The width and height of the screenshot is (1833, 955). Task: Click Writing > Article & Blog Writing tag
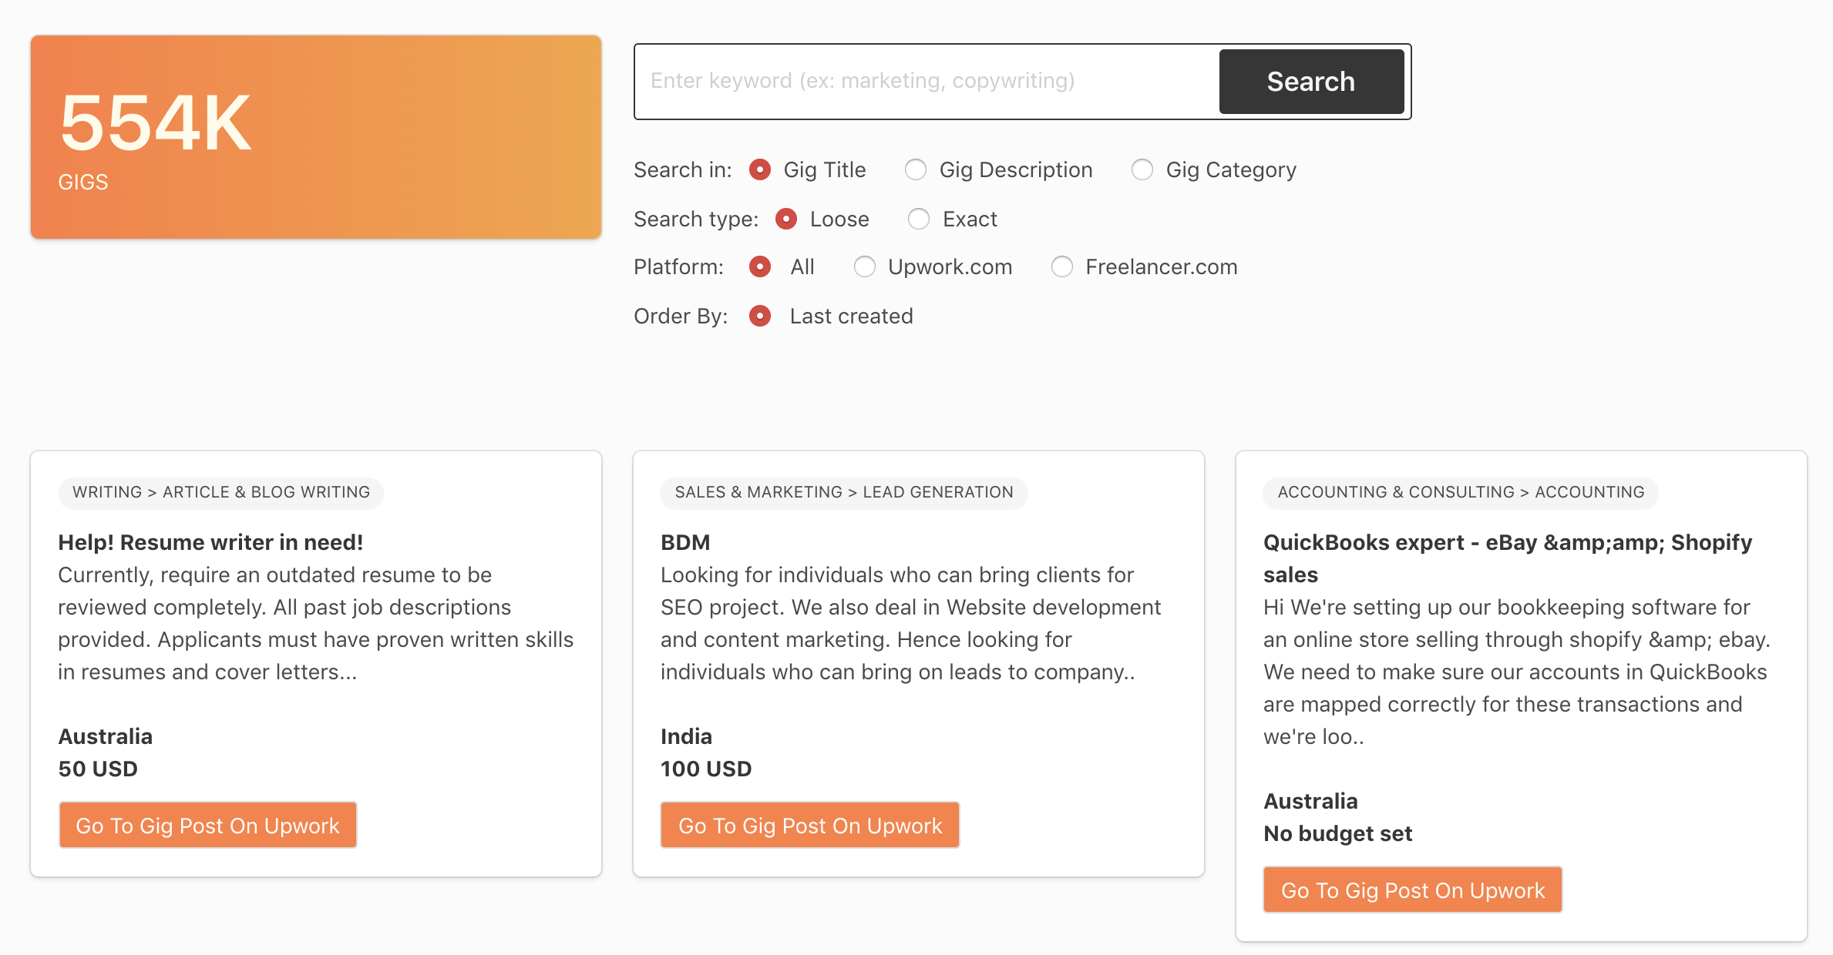click(221, 492)
